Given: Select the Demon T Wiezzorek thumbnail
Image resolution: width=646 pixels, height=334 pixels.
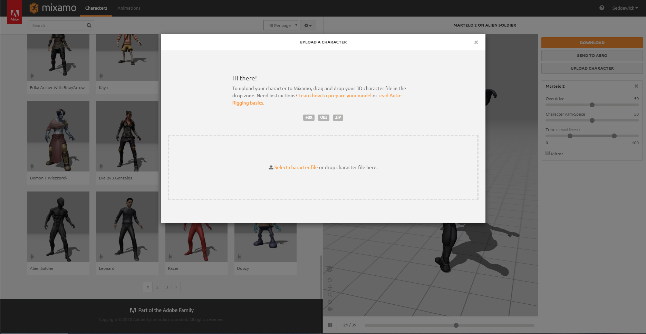Looking at the screenshot, I should (x=58, y=136).
